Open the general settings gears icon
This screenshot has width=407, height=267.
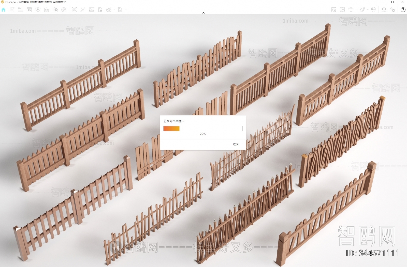393,10
